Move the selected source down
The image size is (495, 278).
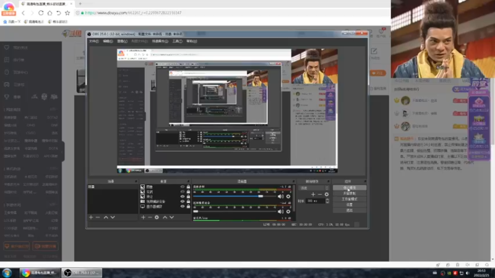(x=171, y=217)
